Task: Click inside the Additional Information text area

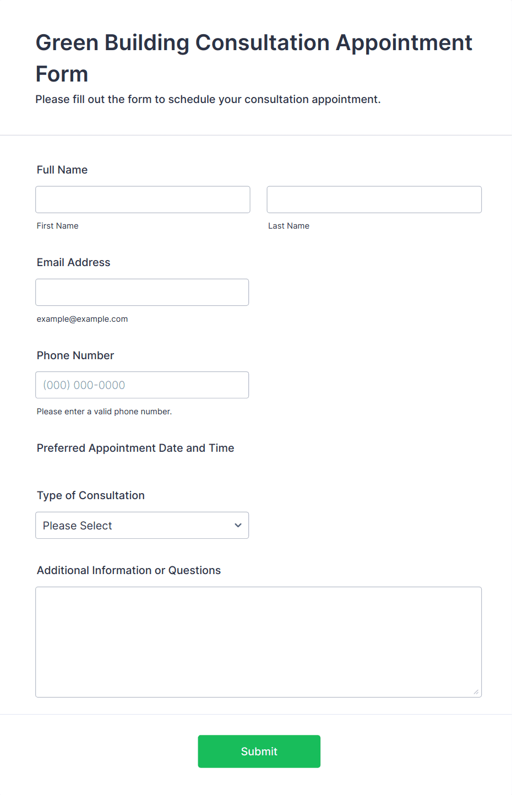Action: point(258,642)
